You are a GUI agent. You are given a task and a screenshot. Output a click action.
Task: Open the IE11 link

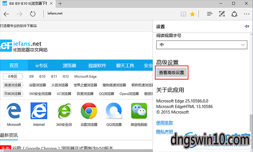coord(54,76)
